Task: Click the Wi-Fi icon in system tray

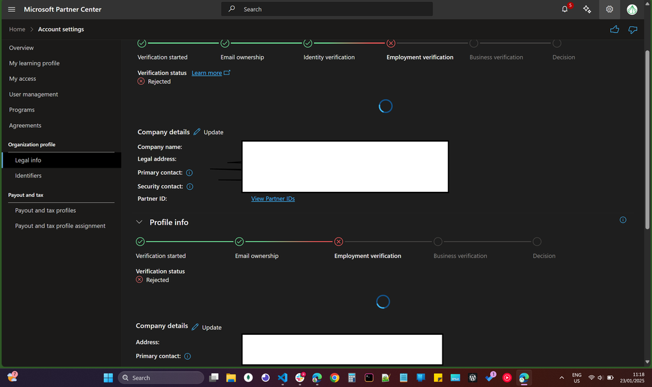Action: pyautogui.click(x=591, y=377)
